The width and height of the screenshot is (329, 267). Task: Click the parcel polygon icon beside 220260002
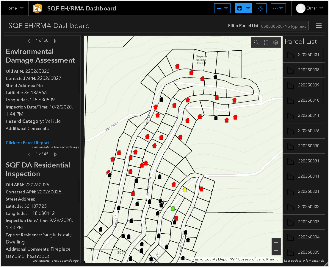click(x=291, y=207)
